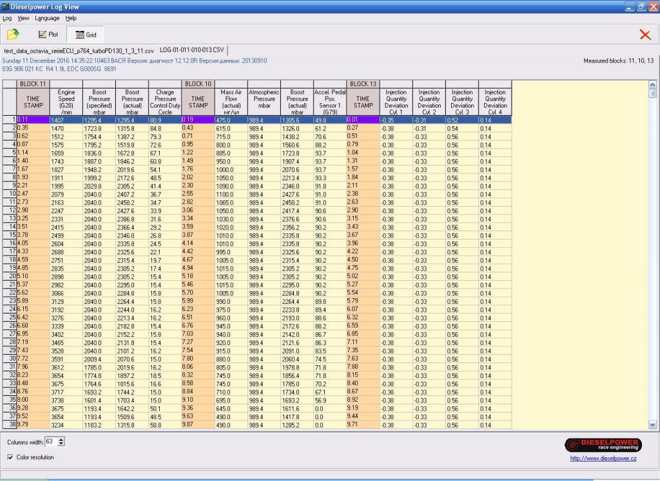660x481 pixels.
Task: Click Injection Quantity Deviation Cyl. 1 header
Action: click(396, 102)
